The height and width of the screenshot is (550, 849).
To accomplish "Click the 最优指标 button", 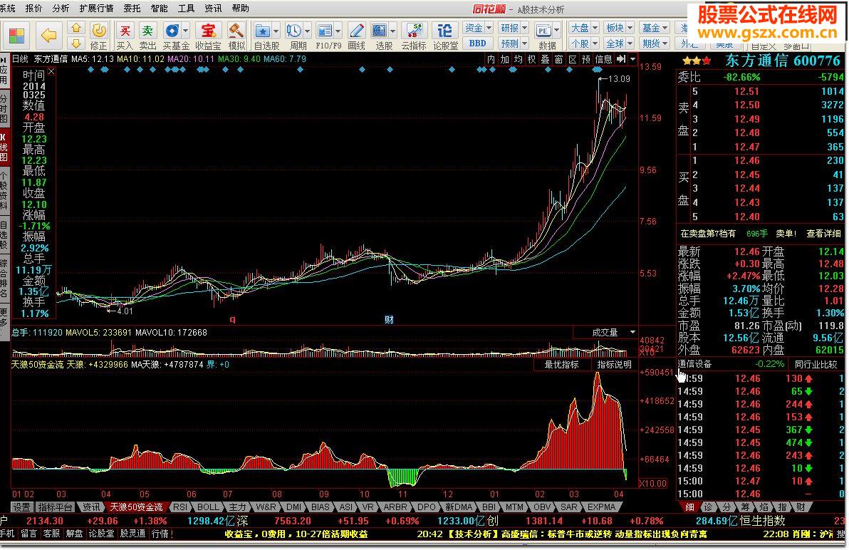I will coord(561,364).
